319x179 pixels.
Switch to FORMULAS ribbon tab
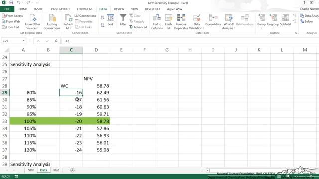pos(85,9)
